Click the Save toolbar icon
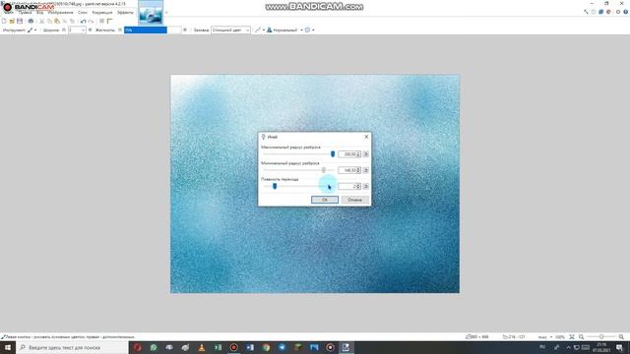This screenshot has height=354, width=630. click(x=20, y=21)
